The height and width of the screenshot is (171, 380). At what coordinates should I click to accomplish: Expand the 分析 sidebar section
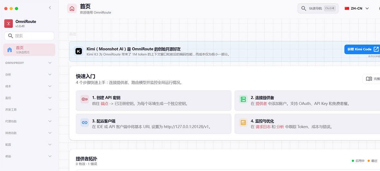point(29,75)
